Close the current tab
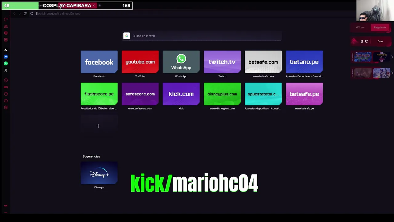394x222 pixels. [x=94, y=6]
